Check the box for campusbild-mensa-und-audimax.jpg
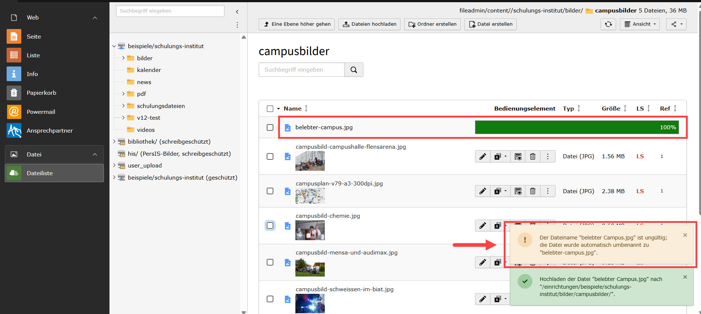 coord(270,262)
